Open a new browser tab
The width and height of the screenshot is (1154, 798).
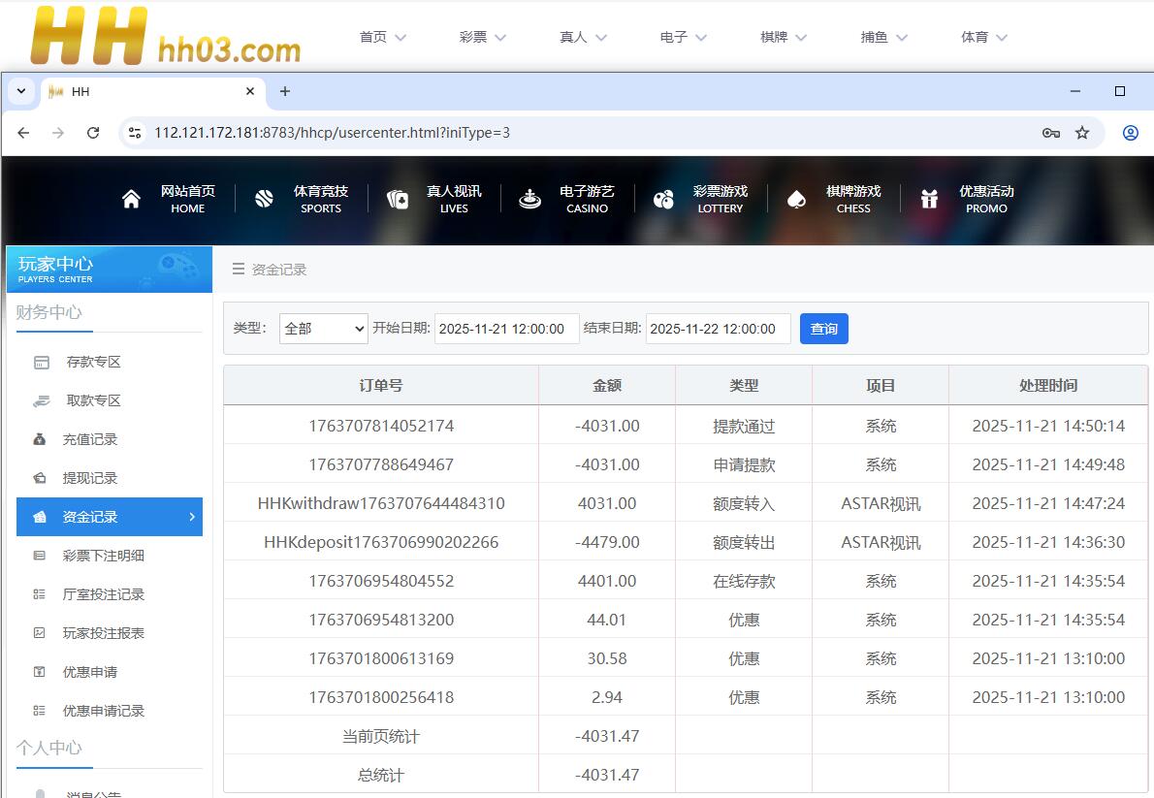(x=284, y=91)
